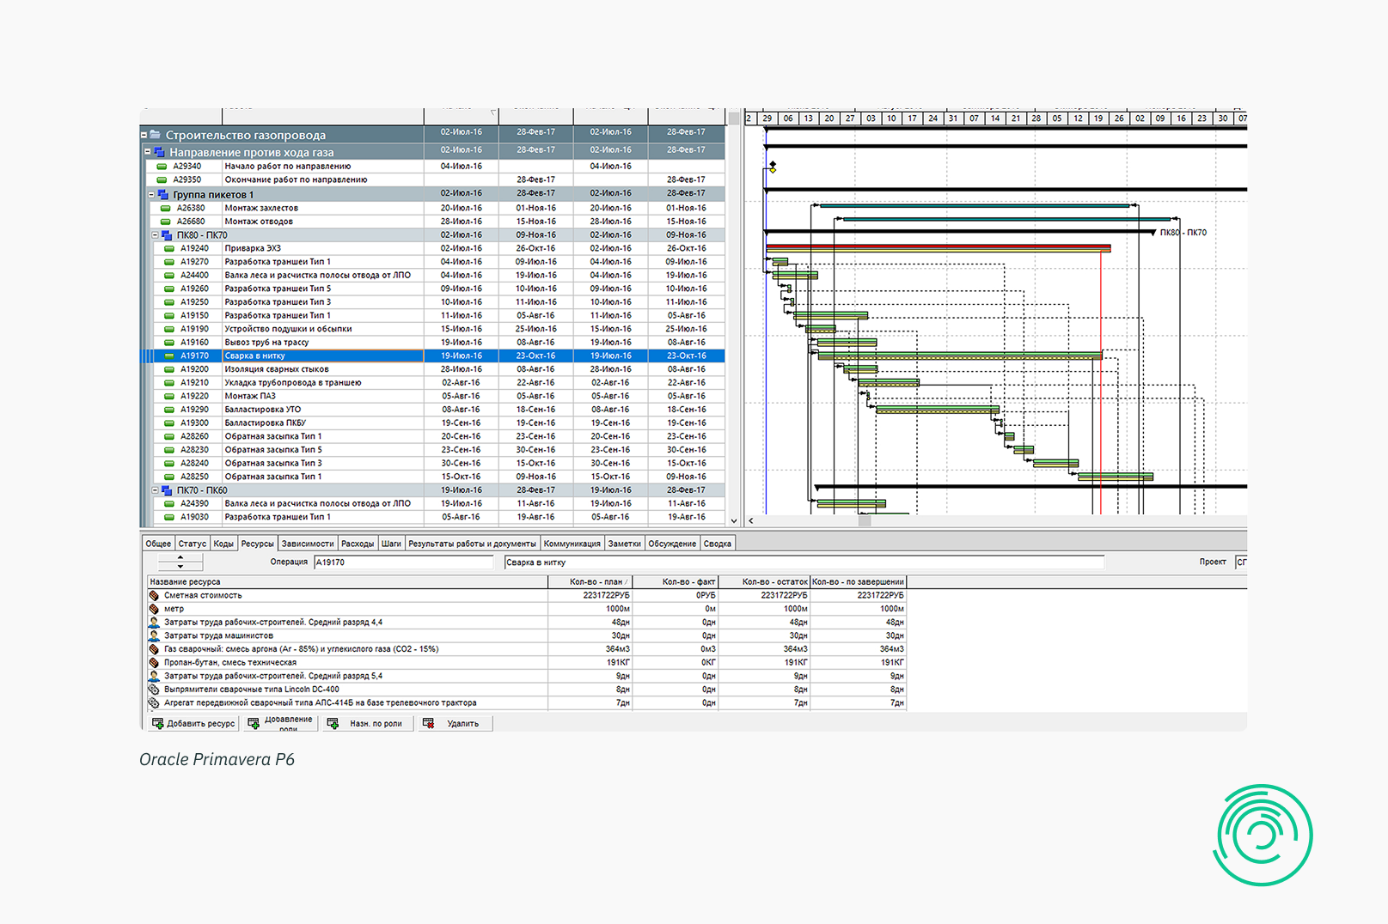Image resolution: width=1388 pixels, height=924 pixels.
Task: Click the material icon of Сметная стоимость
Action: pos(154,595)
